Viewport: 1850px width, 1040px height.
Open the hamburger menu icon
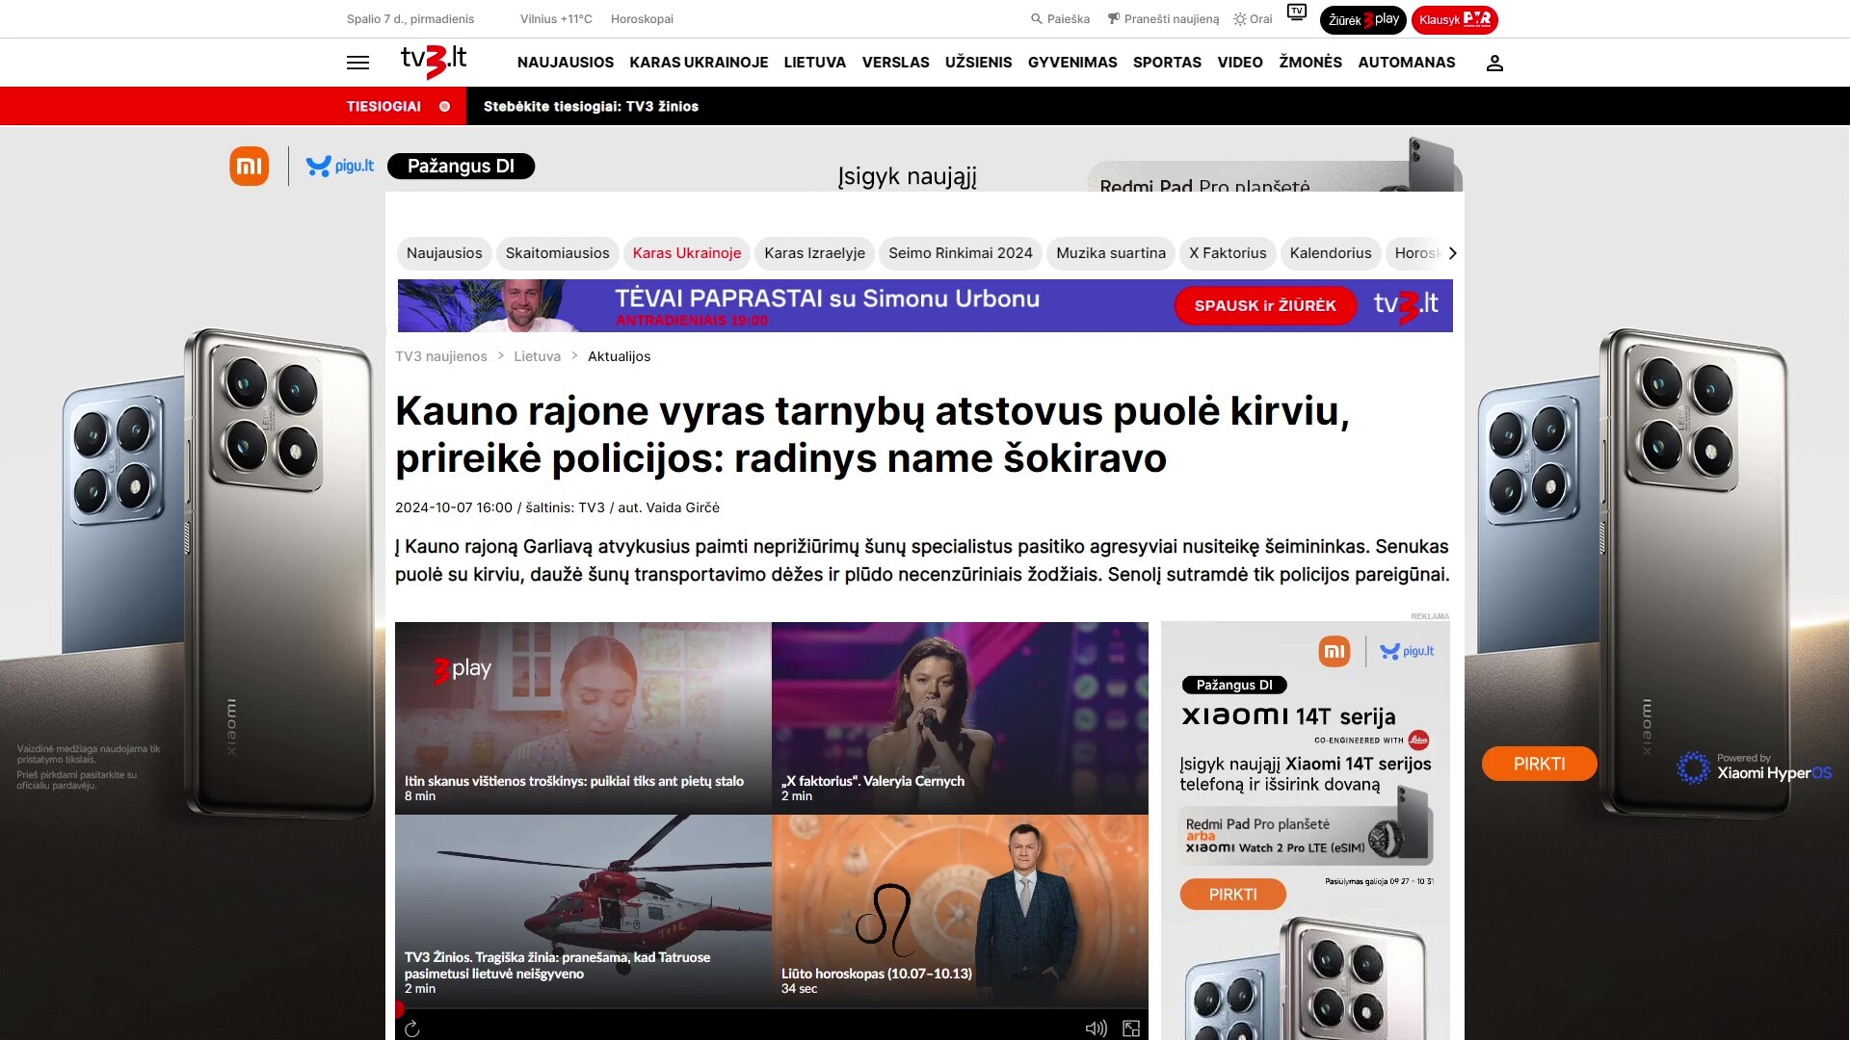[x=357, y=63]
